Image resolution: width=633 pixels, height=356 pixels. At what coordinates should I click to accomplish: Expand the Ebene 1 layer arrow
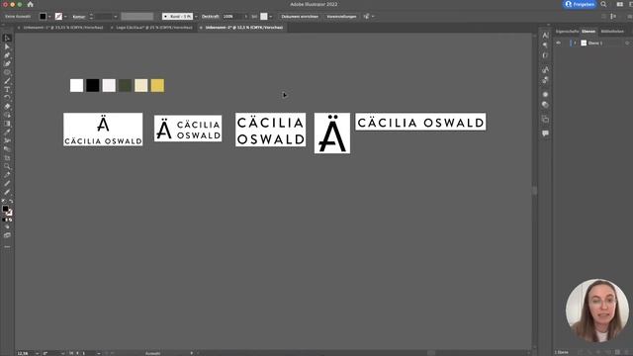(x=576, y=44)
